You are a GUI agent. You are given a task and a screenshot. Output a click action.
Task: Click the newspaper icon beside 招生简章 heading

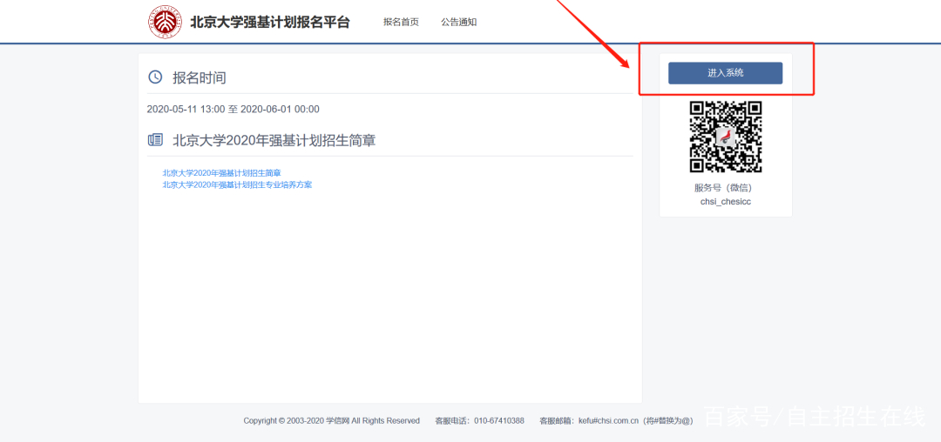point(155,140)
